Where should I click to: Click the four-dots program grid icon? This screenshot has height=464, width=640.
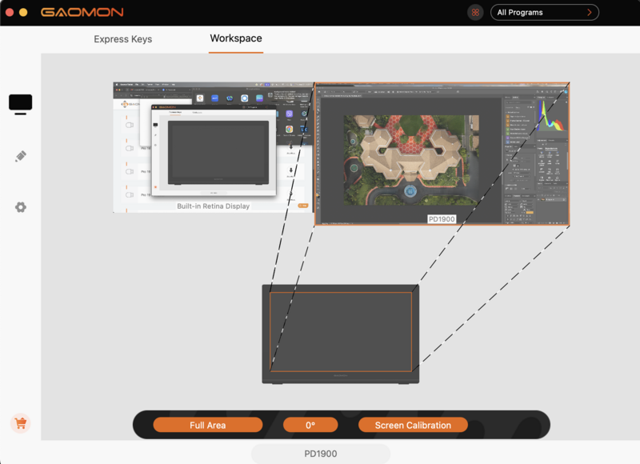coord(475,12)
